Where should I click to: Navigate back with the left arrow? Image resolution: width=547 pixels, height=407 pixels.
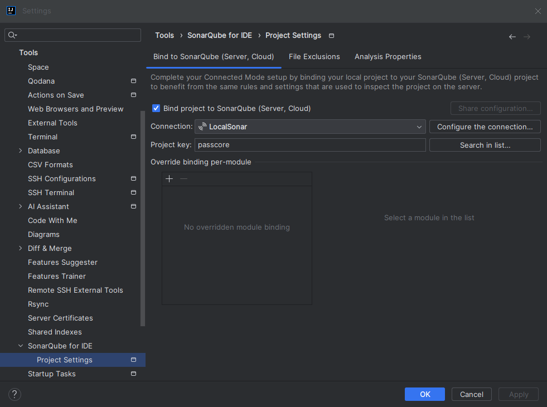click(x=512, y=37)
